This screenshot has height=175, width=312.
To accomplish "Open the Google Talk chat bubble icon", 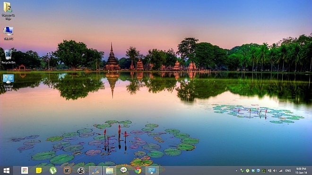I will coord(123,170).
